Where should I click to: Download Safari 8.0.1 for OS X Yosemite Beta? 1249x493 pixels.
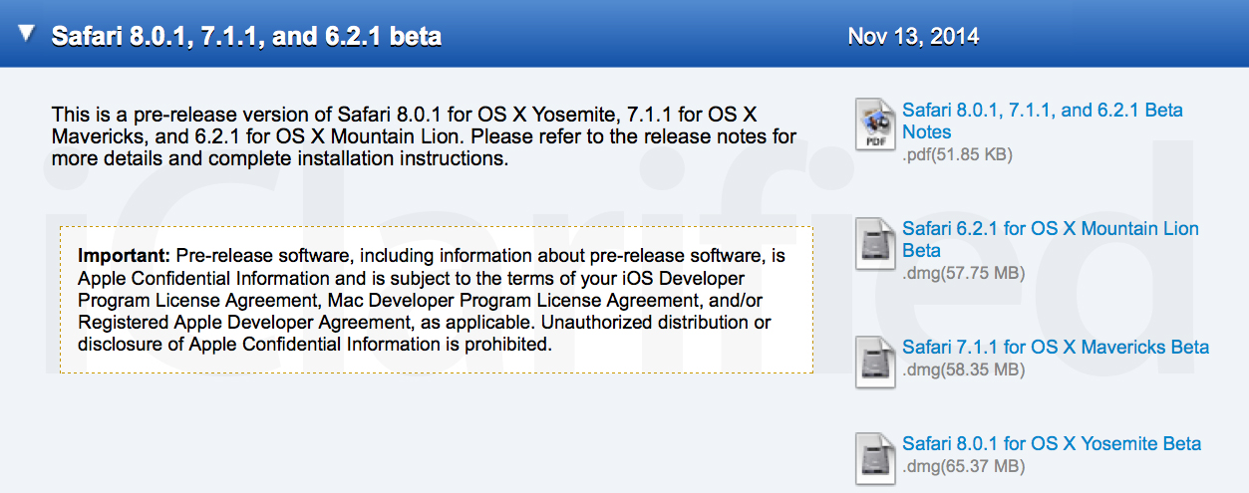coord(1051,444)
